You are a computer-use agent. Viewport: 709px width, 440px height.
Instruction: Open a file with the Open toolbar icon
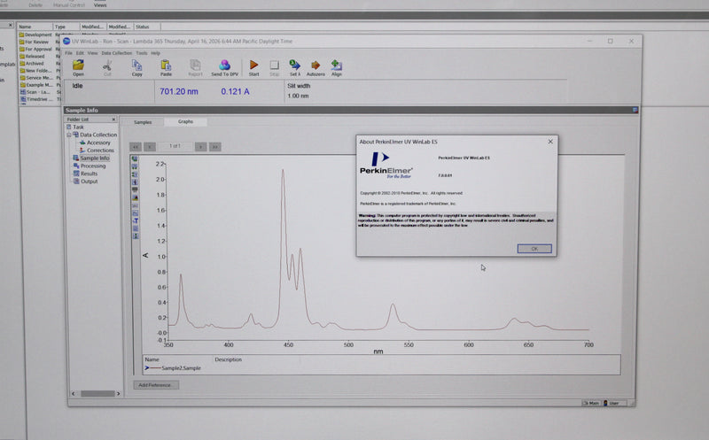pyautogui.click(x=78, y=68)
